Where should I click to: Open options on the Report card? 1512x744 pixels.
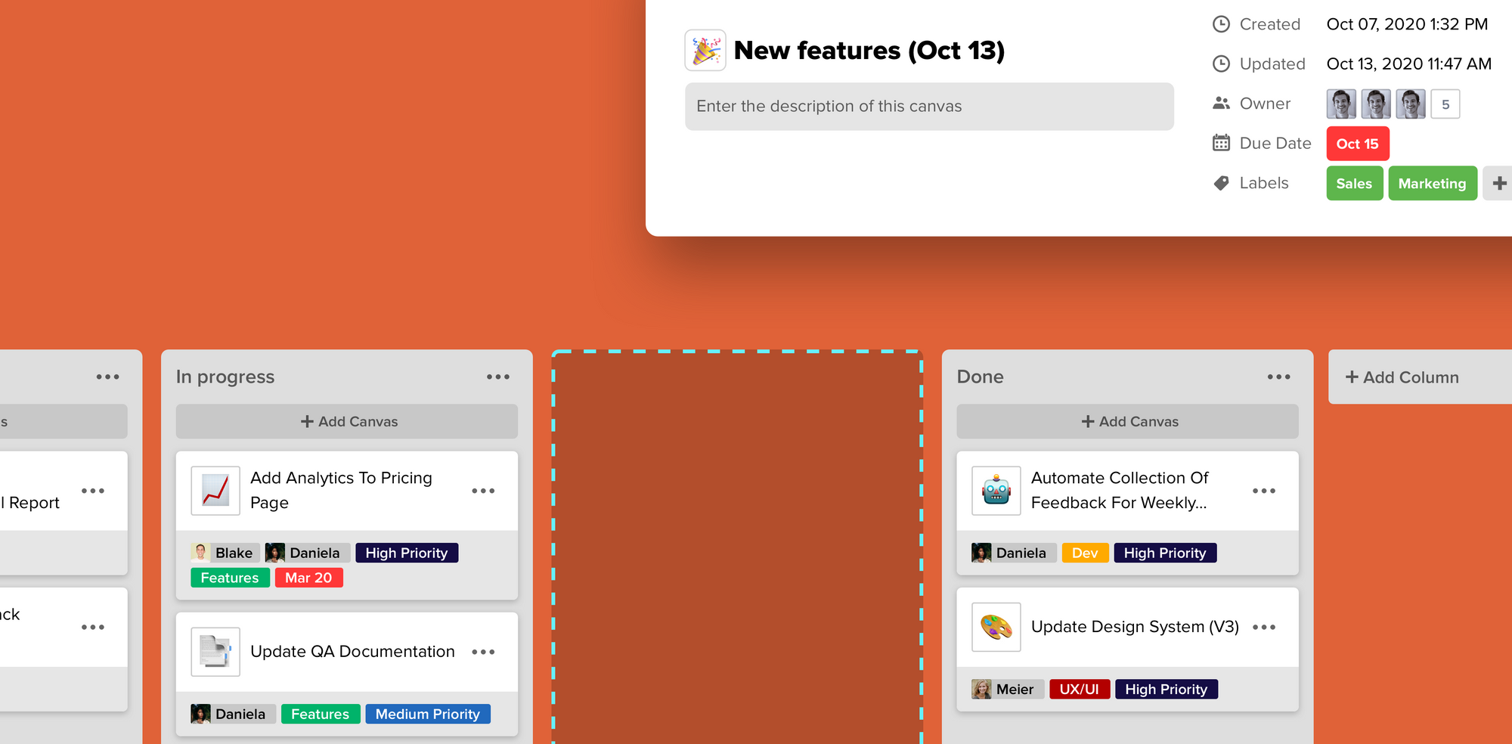click(93, 491)
